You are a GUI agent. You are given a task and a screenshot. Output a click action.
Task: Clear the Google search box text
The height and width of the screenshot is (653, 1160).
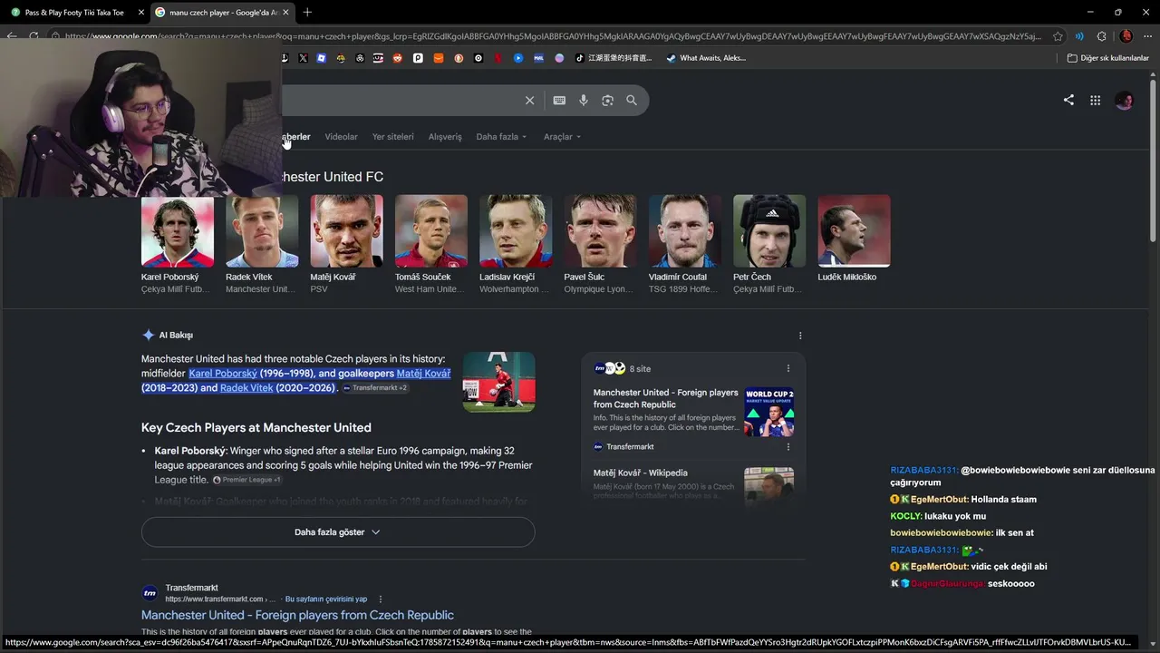(x=530, y=101)
